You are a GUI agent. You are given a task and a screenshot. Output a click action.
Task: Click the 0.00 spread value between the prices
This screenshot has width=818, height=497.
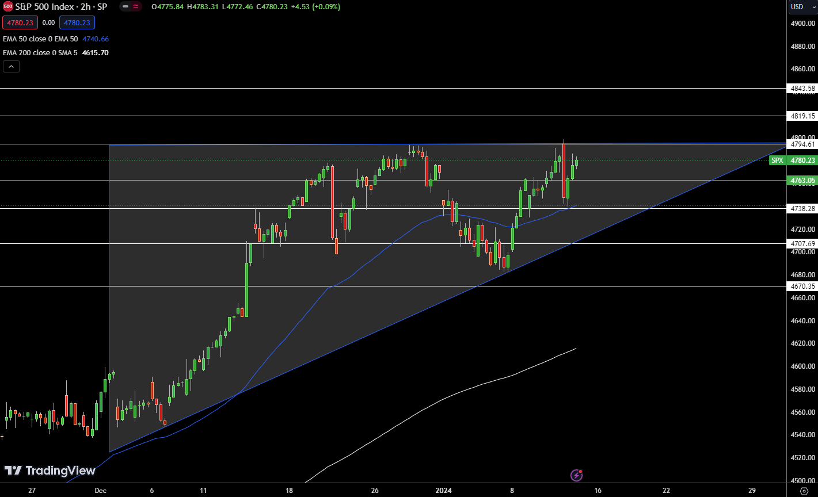(x=48, y=22)
